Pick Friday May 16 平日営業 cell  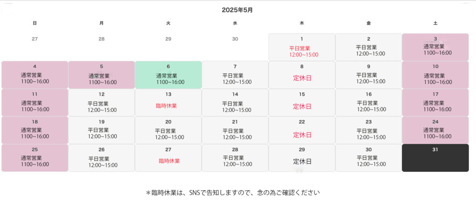click(369, 103)
